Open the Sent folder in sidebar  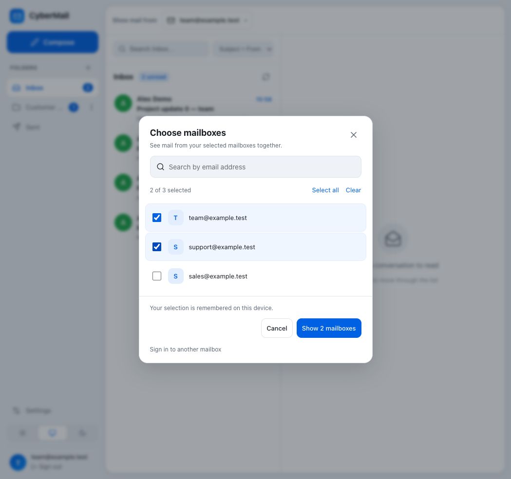(x=53, y=127)
